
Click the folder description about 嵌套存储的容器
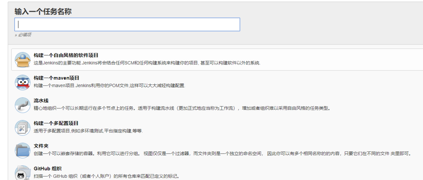pyautogui.click(x=223, y=154)
